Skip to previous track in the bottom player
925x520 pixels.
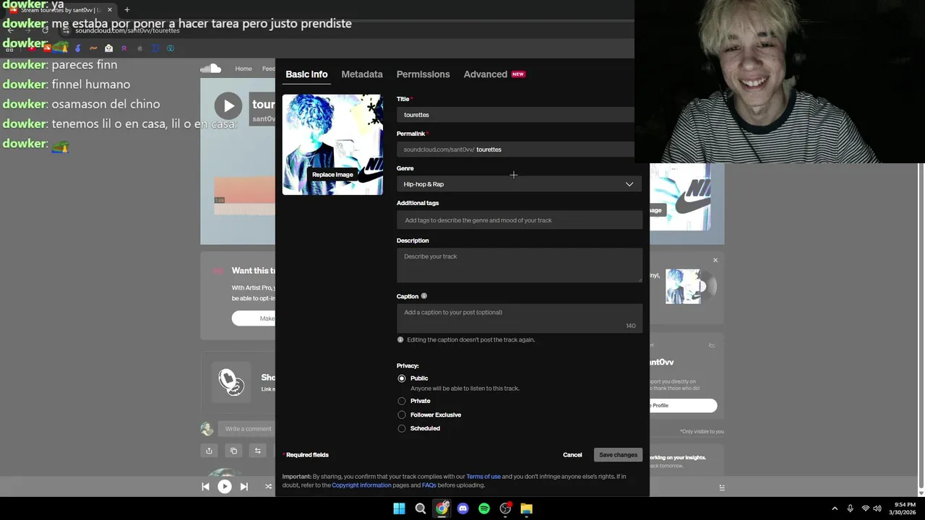tap(205, 487)
